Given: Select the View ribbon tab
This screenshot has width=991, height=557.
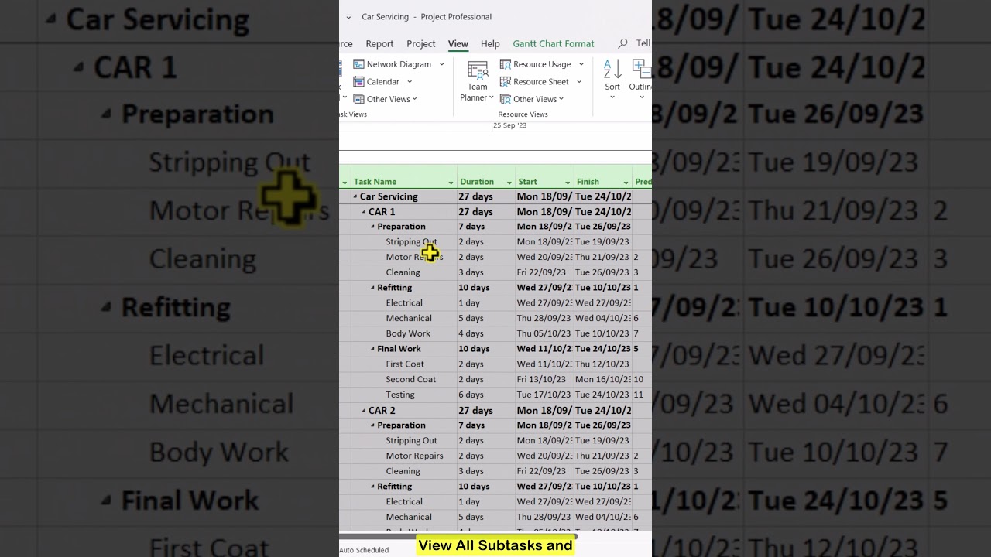Looking at the screenshot, I should click(458, 44).
